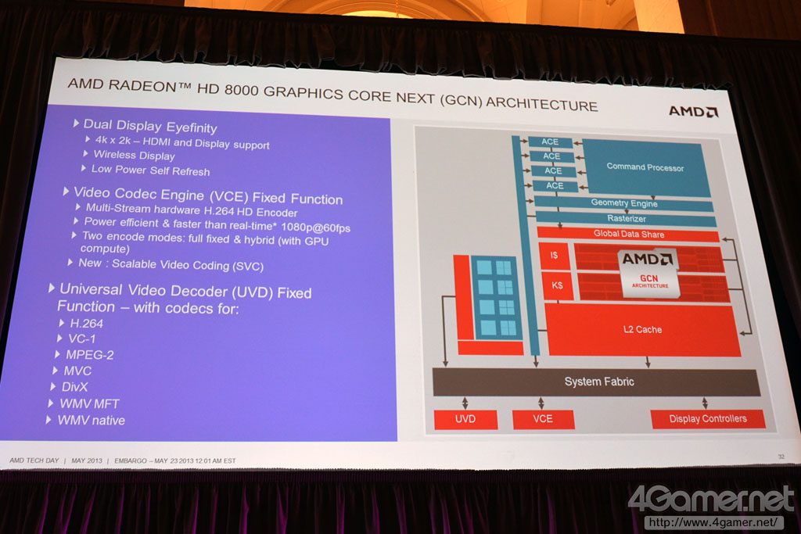This screenshot has width=801, height=534.
Task: Click the Display Controllers box
Action: coord(707,419)
